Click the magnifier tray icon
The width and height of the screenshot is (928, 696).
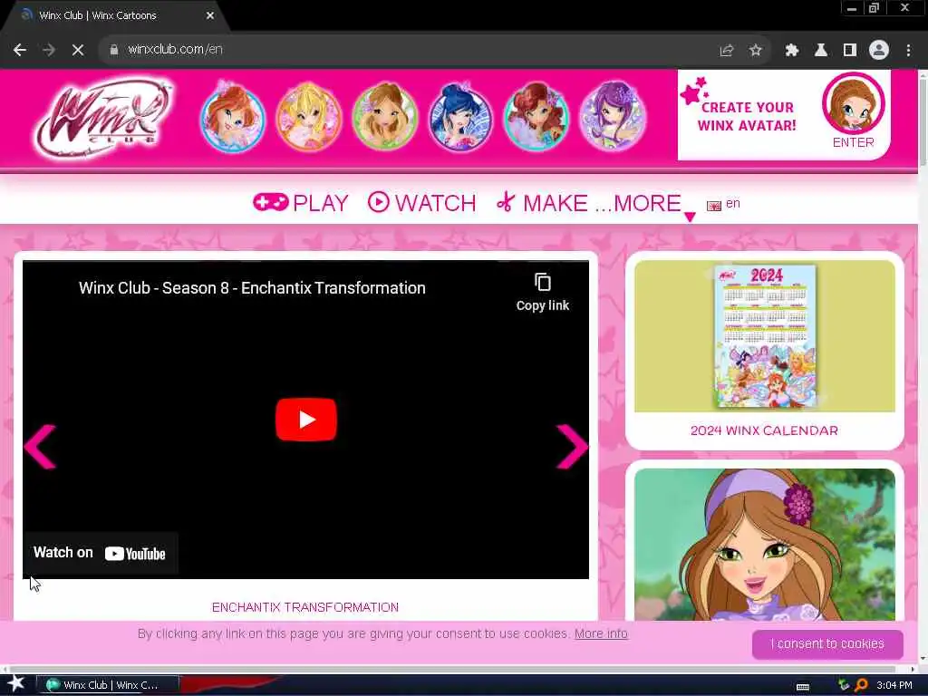coord(861,685)
